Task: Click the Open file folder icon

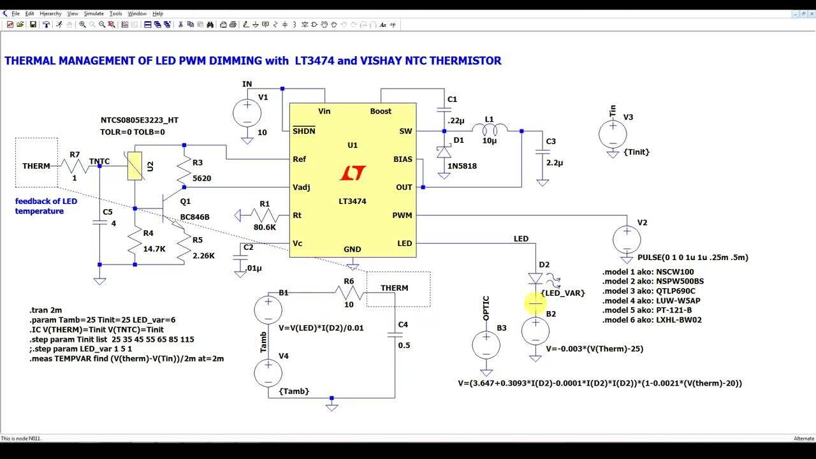Action: click(x=20, y=25)
